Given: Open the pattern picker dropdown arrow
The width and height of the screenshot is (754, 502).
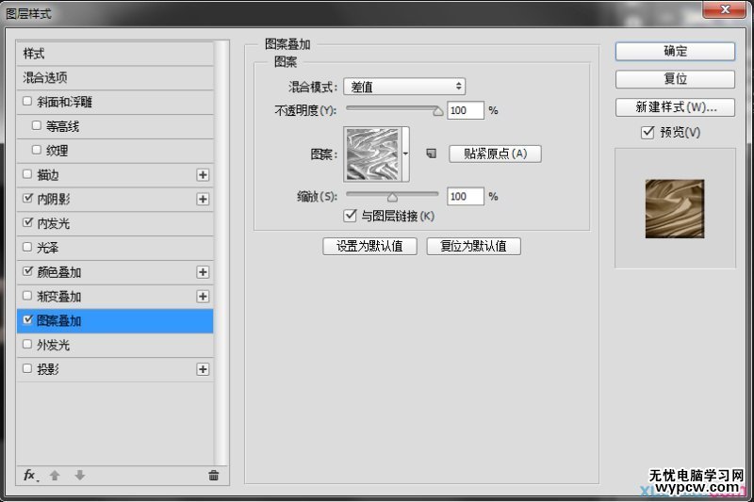Looking at the screenshot, I should (405, 154).
